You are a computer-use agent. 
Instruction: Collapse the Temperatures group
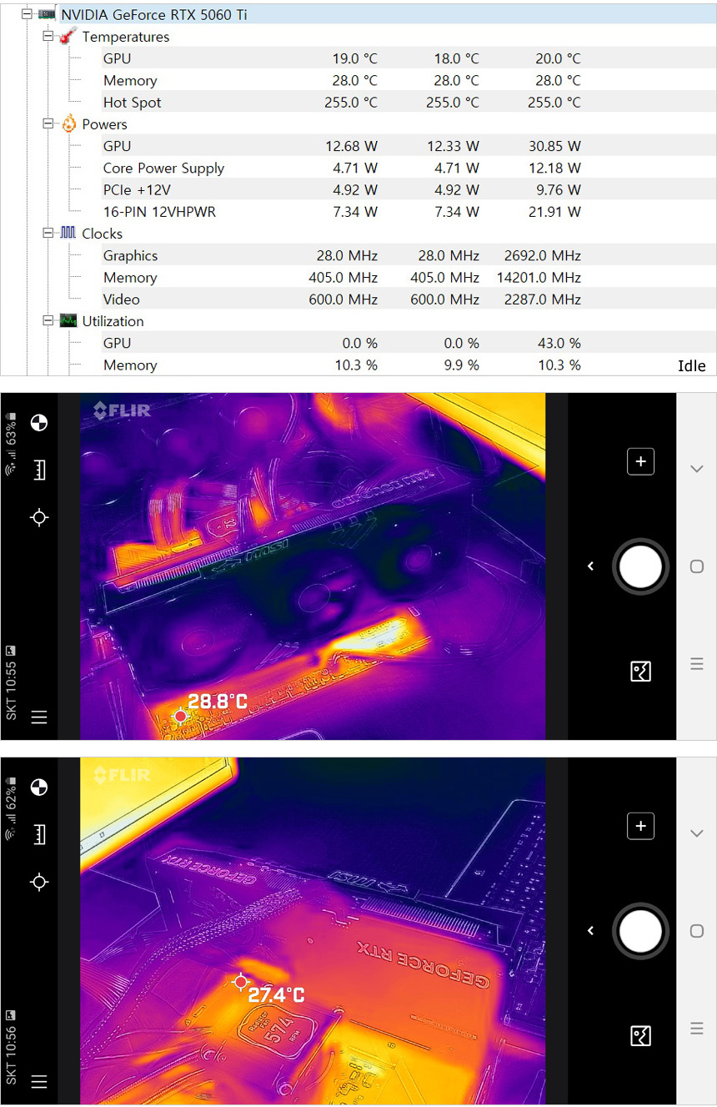click(48, 37)
